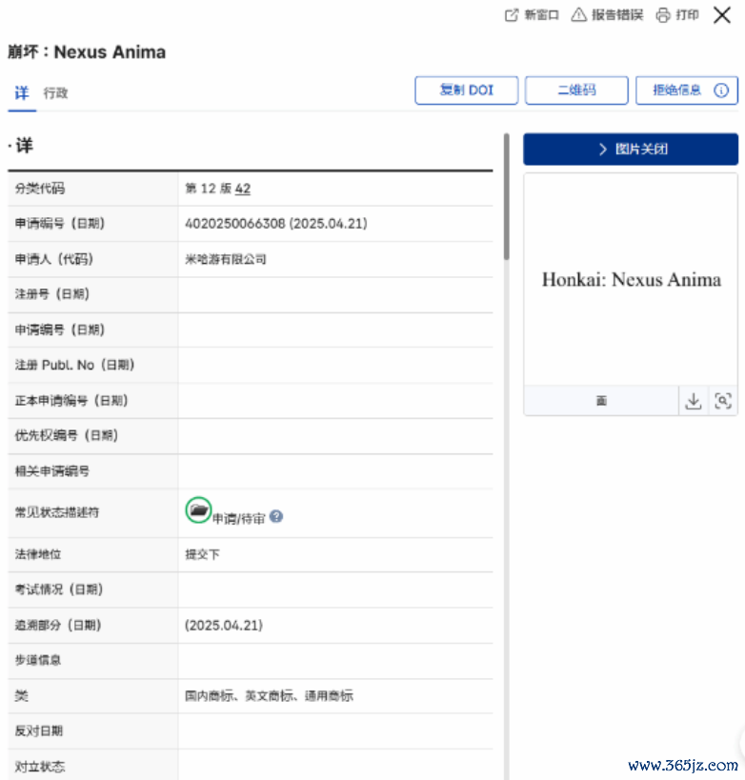The image size is (745, 780).
Task: Click the 正本申请编号（日期） row label
Action: point(71,400)
